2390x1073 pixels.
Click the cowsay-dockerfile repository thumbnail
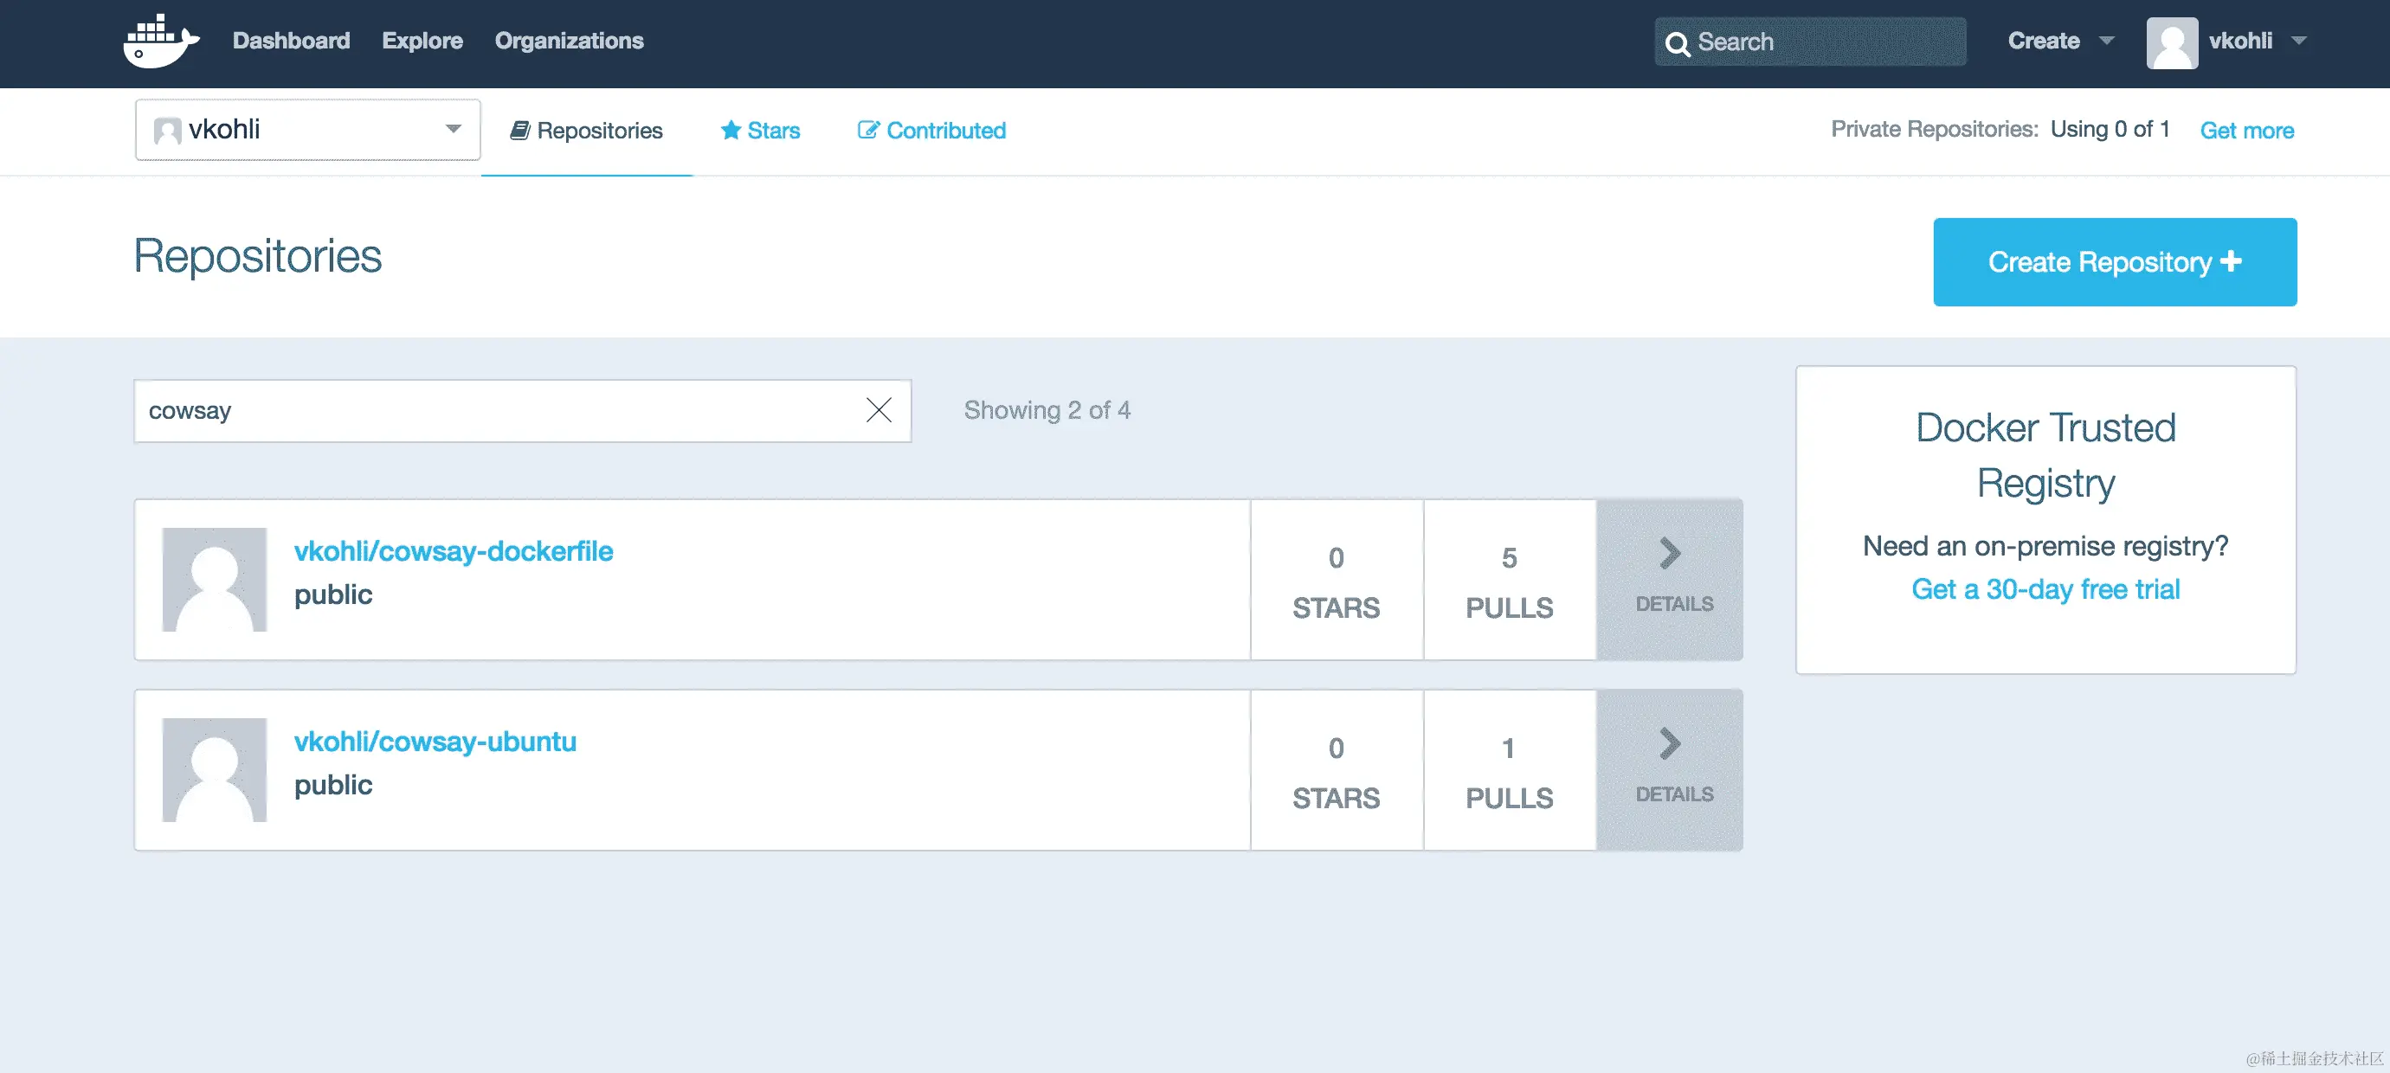[214, 579]
